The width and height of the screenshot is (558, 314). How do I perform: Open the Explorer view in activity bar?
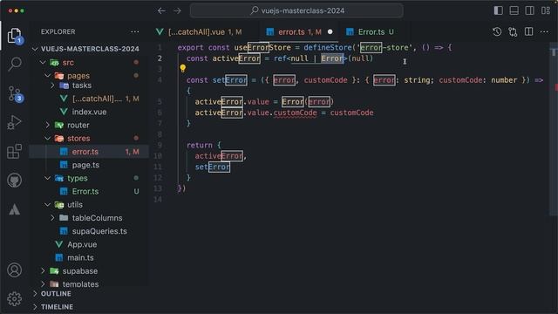point(14,35)
